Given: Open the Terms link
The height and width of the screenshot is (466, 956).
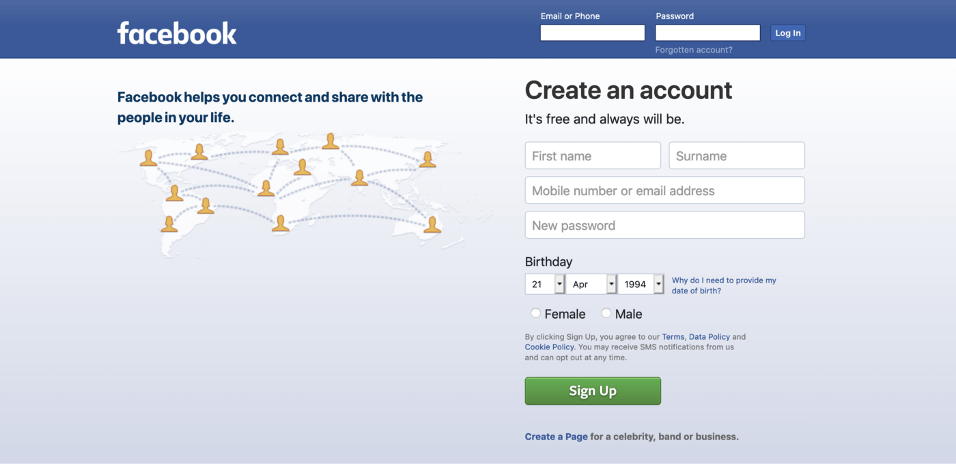Looking at the screenshot, I should coord(673,337).
